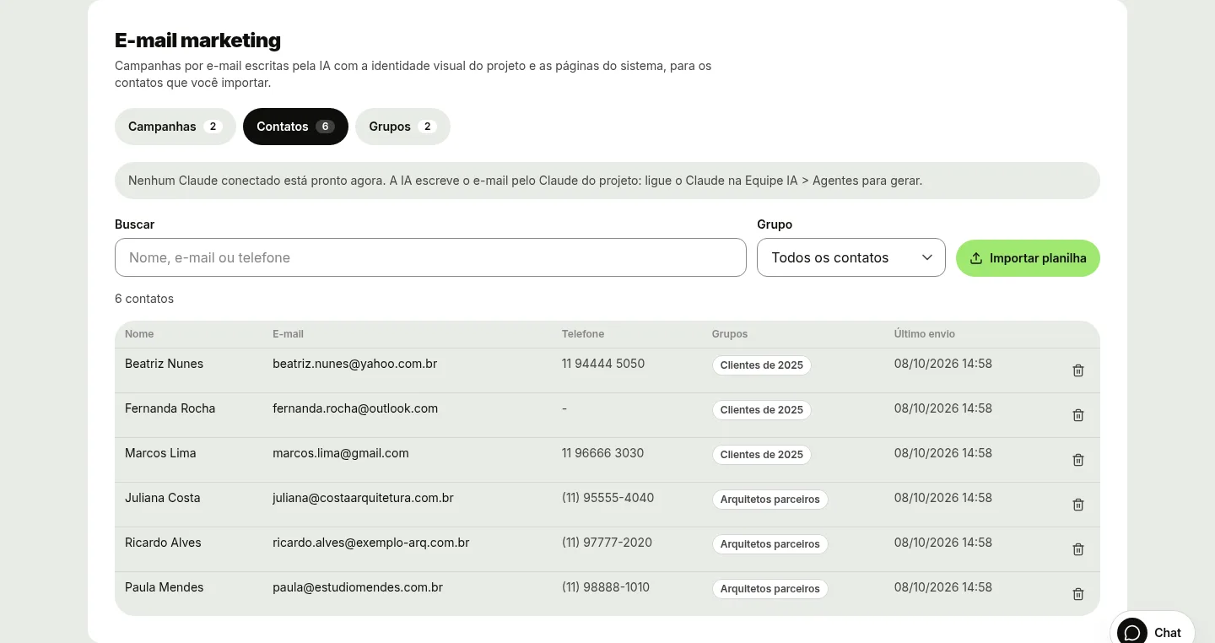Select the Contatos tab
The width and height of the screenshot is (1215, 643).
tap(295, 127)
